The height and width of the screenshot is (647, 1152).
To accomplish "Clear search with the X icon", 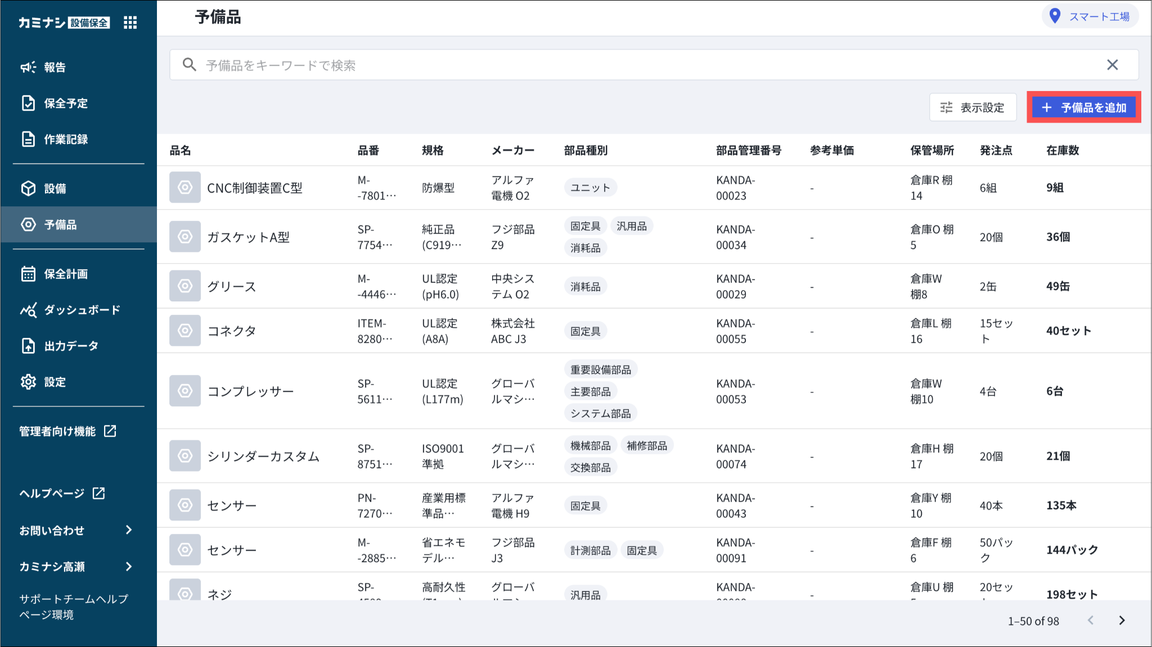I will point(1112,65).
